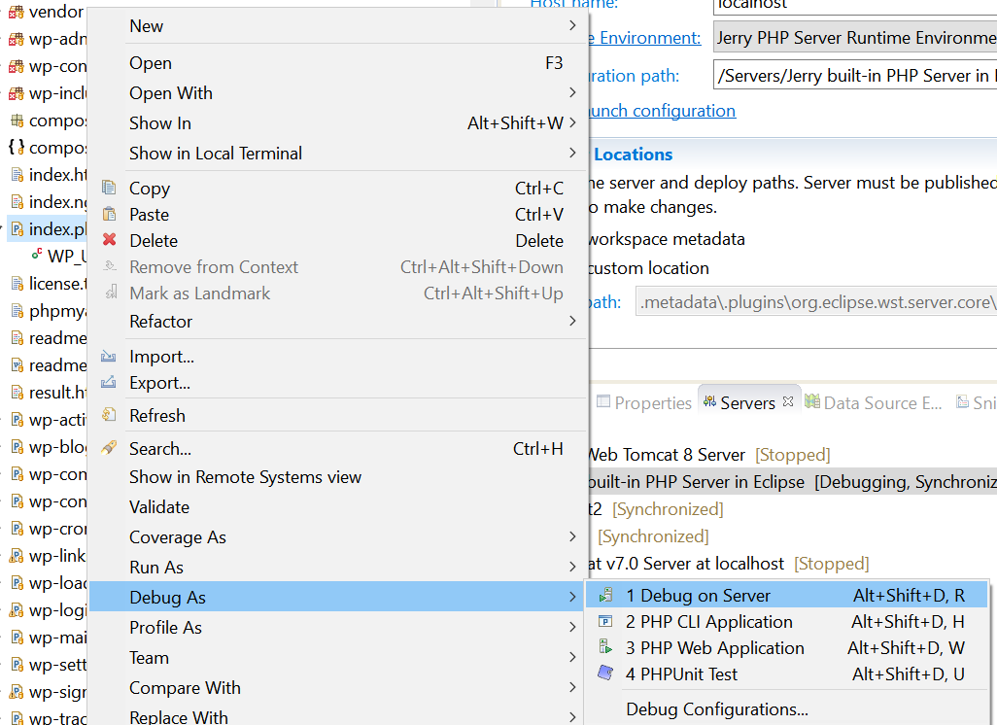Screen dimensions: 997x725
Task: Click the Export icon
Action: point(109,382)
